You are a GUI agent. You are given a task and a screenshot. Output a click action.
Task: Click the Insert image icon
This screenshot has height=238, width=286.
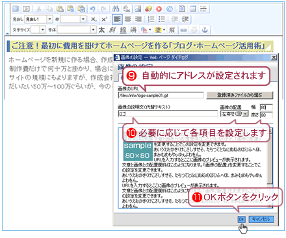pyautogui.click(x=138, y=9)
